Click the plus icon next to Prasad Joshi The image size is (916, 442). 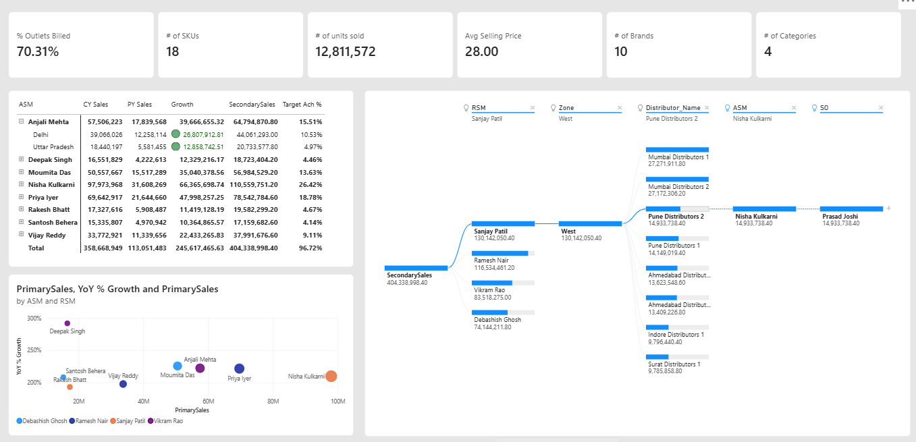pyautogui.click(x=888, y=209)
